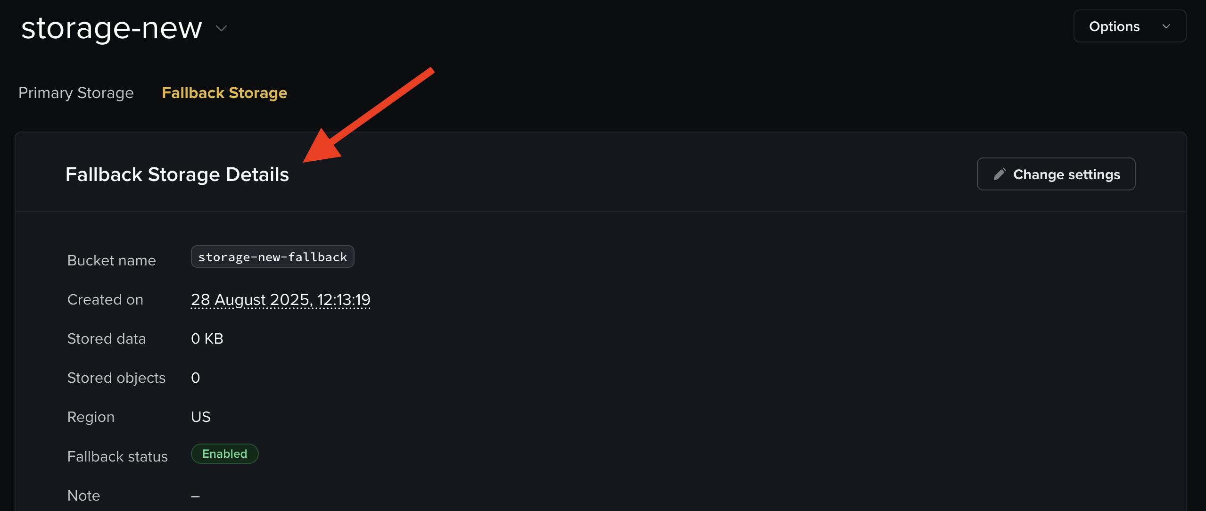Click the 28 August 2025 creation date
Screen dimensions: 1206x511
pos(281,300)
